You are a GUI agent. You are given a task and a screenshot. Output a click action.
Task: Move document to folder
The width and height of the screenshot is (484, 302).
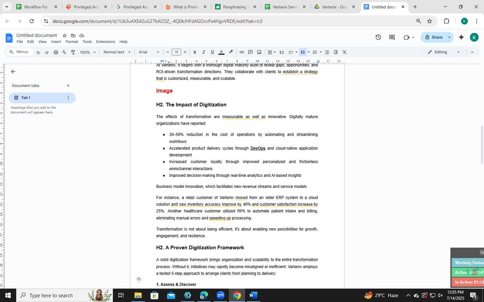(x=73, y=36)
